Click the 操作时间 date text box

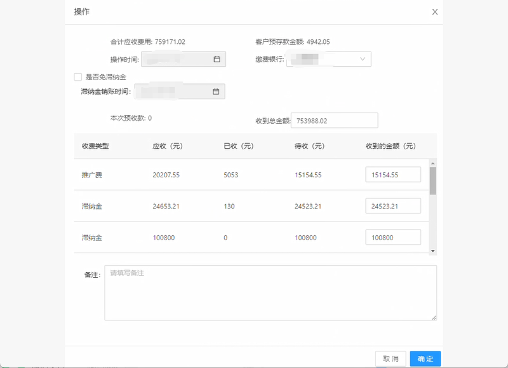[x=176, y=59]
